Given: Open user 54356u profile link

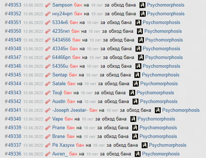Looking at the screenshot, I should click(x=60, y=66).
